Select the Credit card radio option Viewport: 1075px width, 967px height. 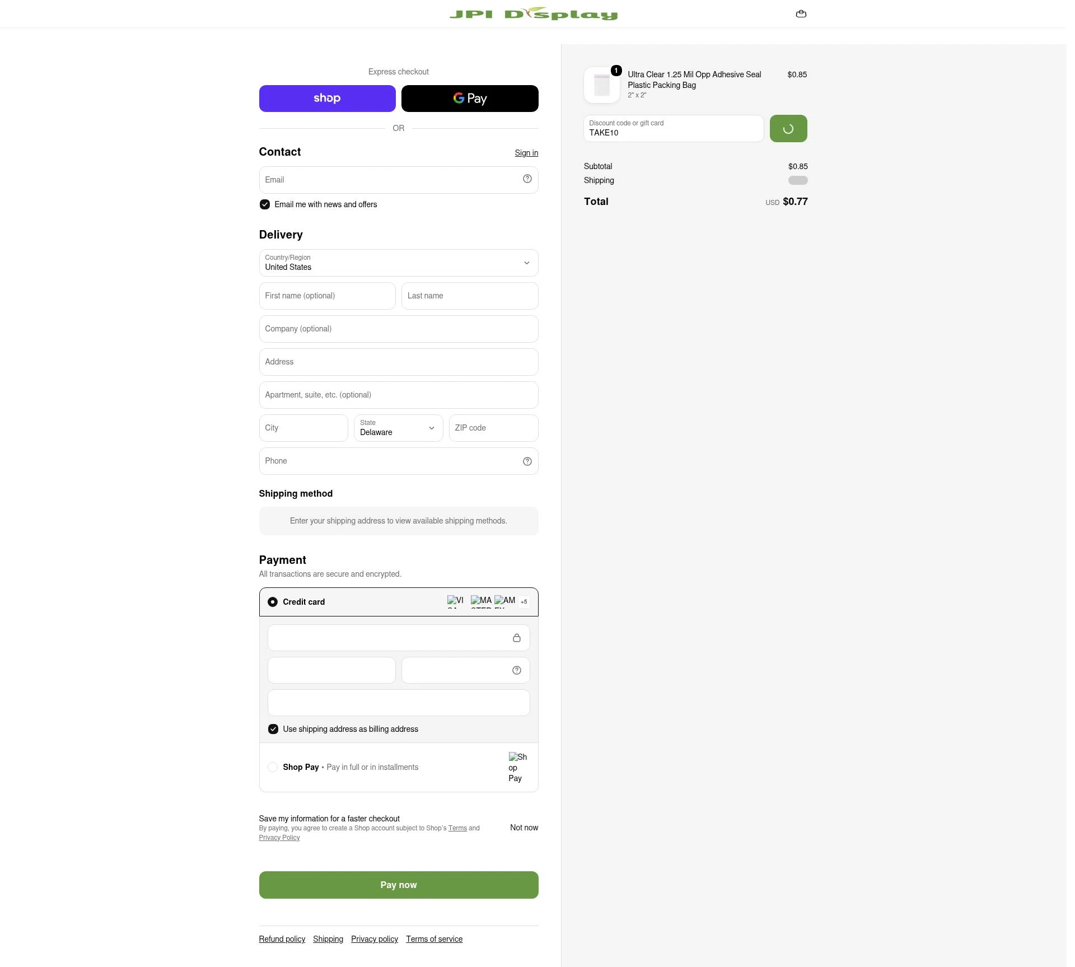pyautogui.click(x=273, y=602)
